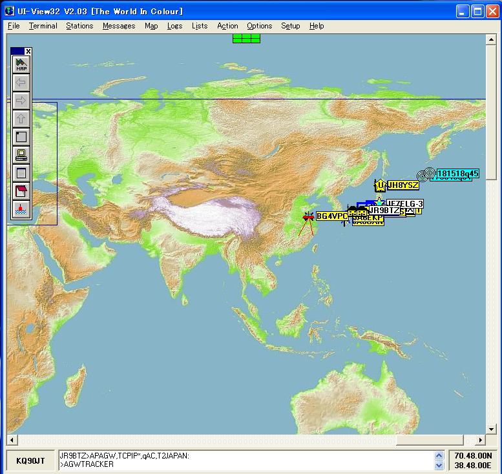The image size is (502, 474).
Task: Click the red buoy on water icon
Action: pyautogui.click(x=21, y=209)
